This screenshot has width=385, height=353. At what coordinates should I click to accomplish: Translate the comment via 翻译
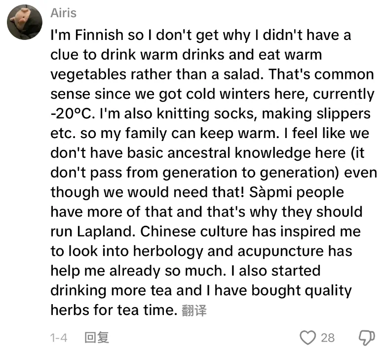pyautogui.click(x=194, y=310)
